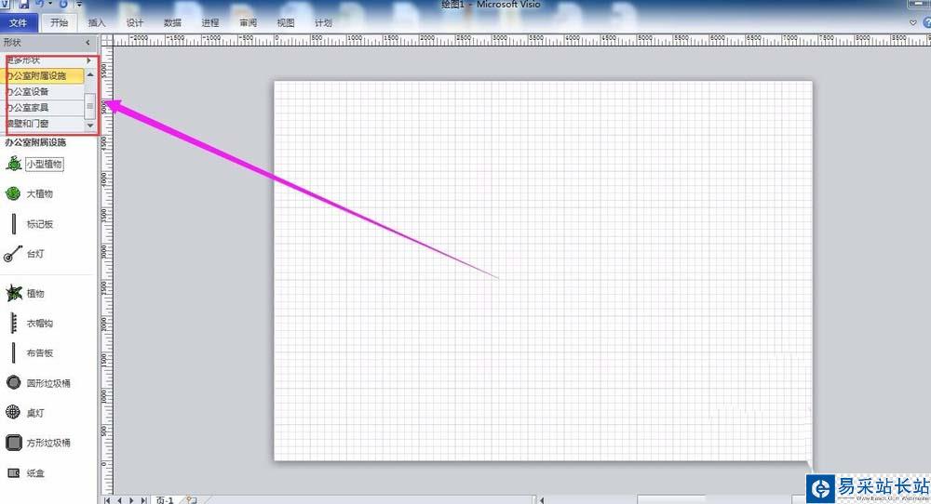The width and height of the screenshot is (931, 504).
Task: Click the Help question mark icon
Action: pyautogui.click(x=927, y=22)
